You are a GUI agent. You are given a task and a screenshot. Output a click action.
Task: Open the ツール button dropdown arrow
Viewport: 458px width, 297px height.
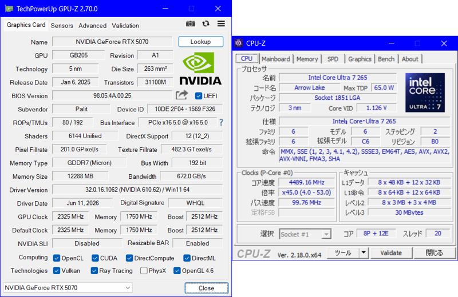[364, 252]
